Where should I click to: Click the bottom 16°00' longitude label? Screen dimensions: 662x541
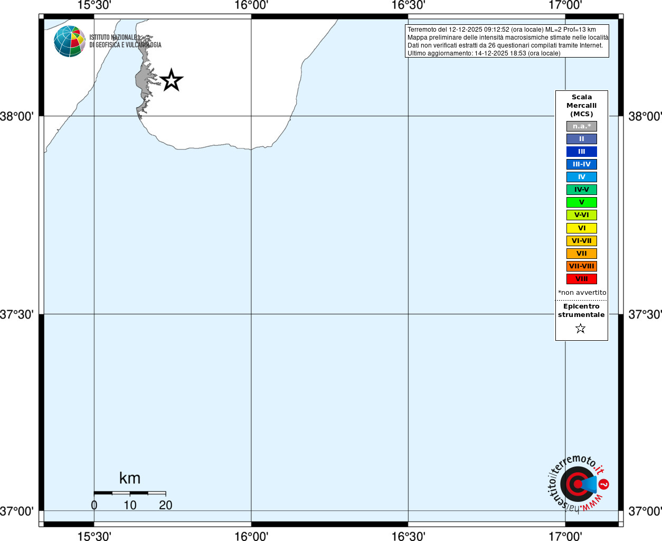point(251,536)
